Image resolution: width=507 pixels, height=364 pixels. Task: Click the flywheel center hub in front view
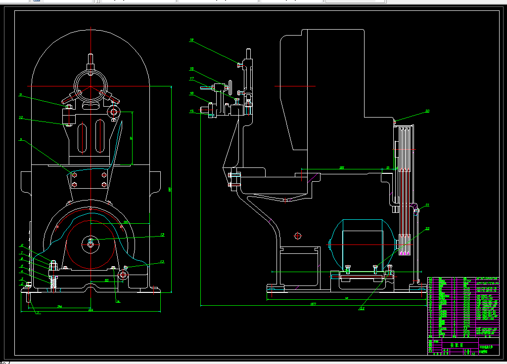pos(91,244)
